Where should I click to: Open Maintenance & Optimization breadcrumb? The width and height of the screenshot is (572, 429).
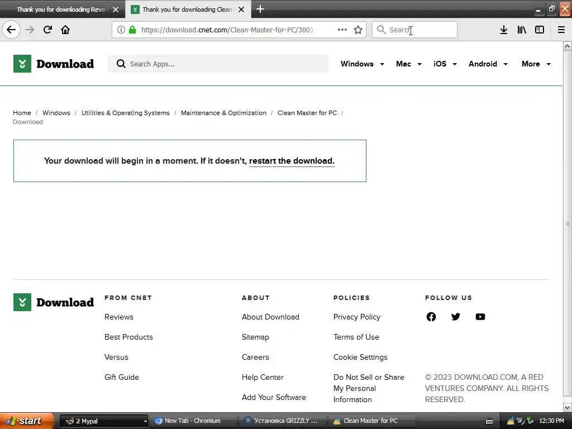point(223,113)
